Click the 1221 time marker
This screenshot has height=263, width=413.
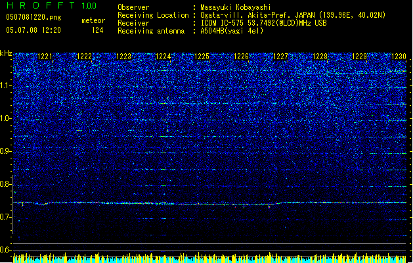(45, 57)
